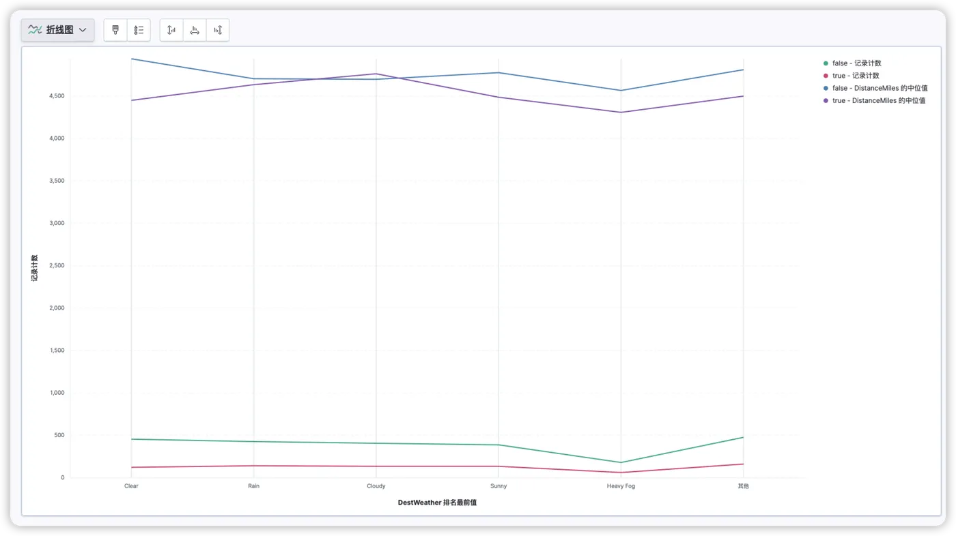The width and height of the screenshot is (956, 536).
Task: Click legend item false - DistanceMiles 的中位值
Action: point(880,88)
